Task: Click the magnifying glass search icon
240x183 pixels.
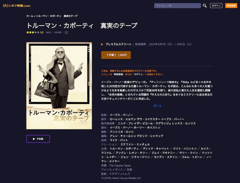Action: (205, 6)
